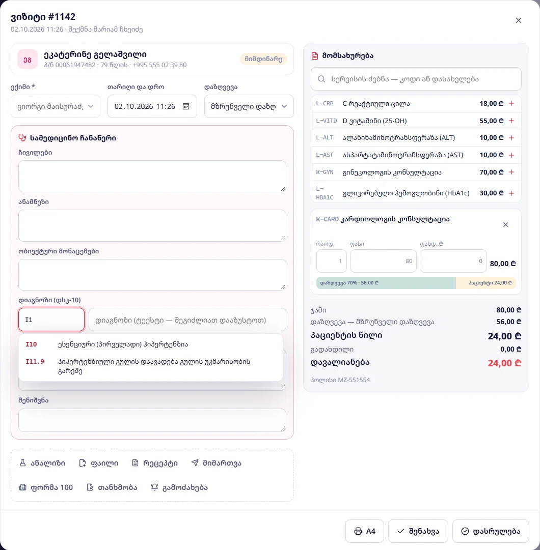Add the L-AST service with plus icon
Image resolution: width=540 pixels, height=550 pixels.
point(511,155)
